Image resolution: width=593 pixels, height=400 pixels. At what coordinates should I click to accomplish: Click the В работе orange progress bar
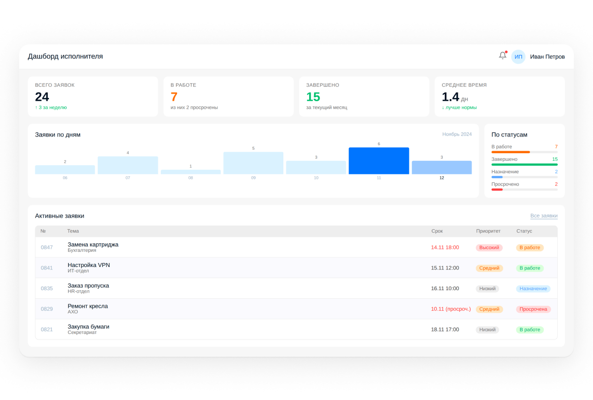point(510,152)
